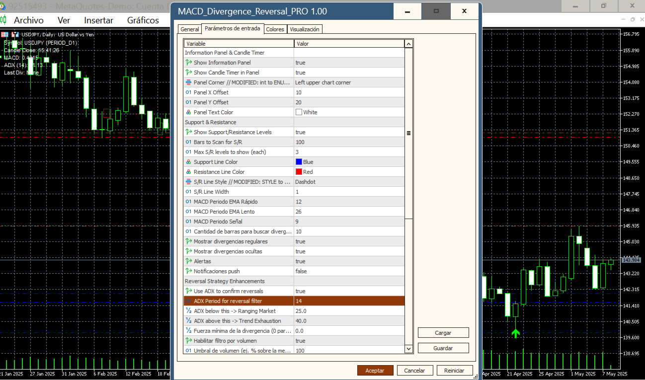Click the integer icon beside S/R Line Width
Screen dimensions: 645x380
point(188,192)
